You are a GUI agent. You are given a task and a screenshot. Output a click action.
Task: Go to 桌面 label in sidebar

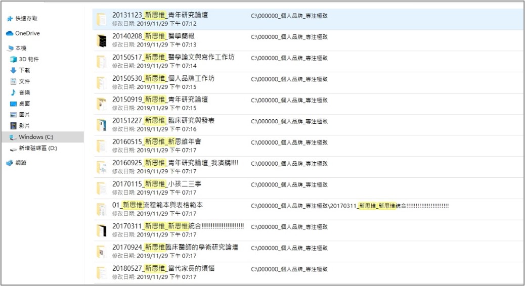point(24,104)
